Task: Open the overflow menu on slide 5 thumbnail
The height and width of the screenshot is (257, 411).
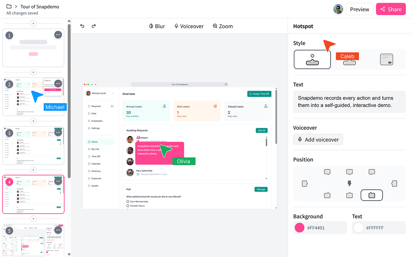Action: [58, 230]
